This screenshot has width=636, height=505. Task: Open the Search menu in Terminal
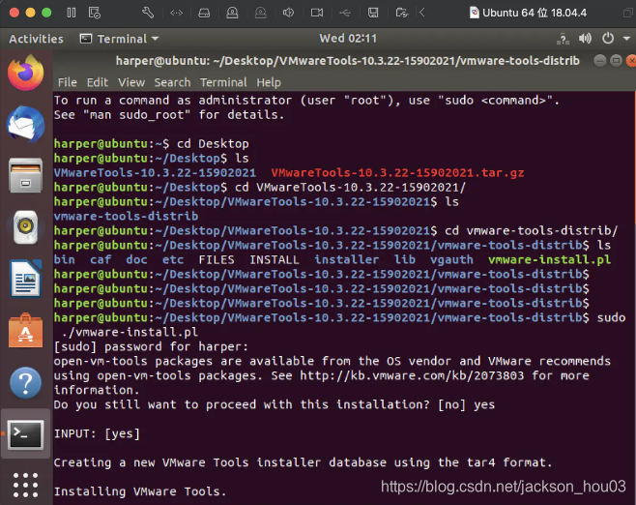point(172,82)
